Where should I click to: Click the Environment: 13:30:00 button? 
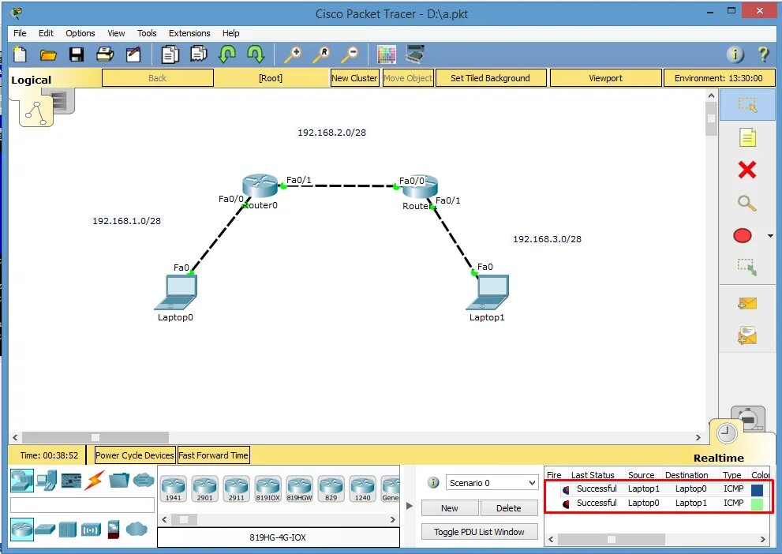(x=719, y=78)
